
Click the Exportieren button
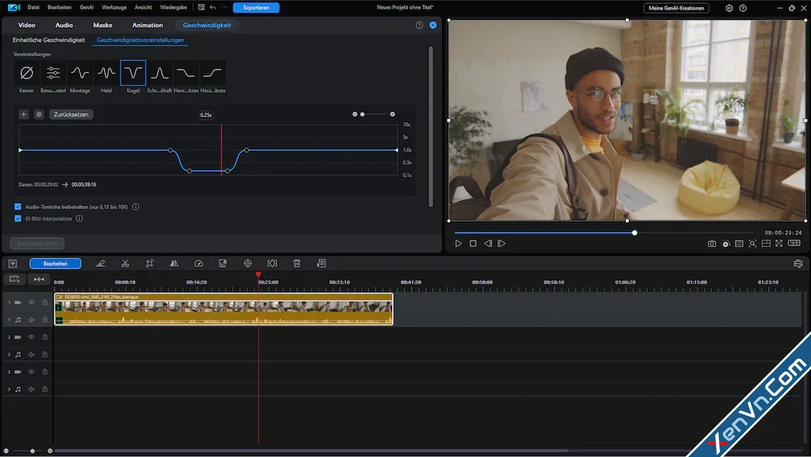click(256, 8)
